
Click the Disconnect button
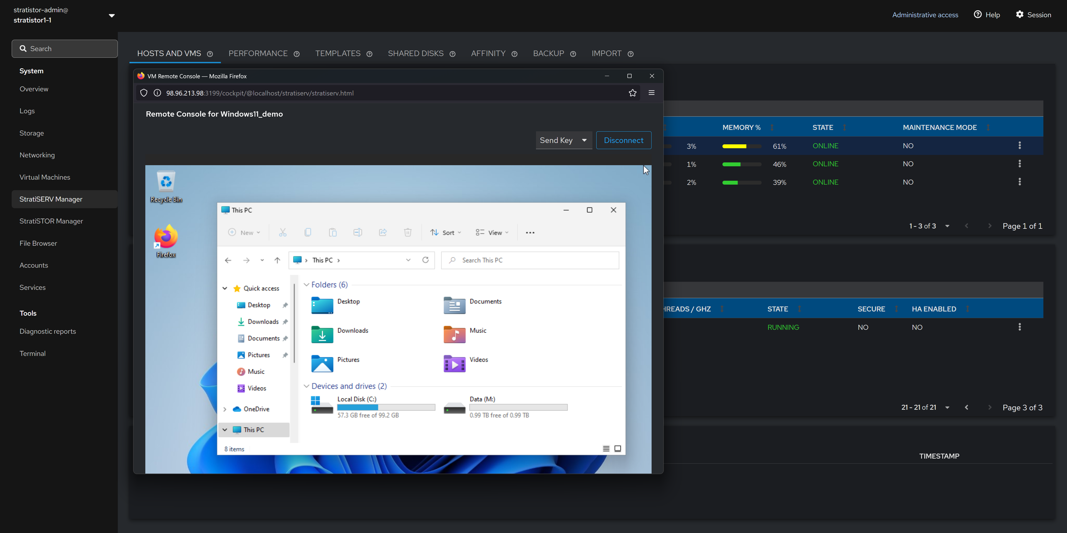pos(623,140)
